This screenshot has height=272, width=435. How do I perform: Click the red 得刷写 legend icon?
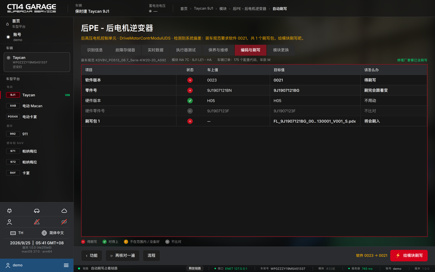(83, 242)
